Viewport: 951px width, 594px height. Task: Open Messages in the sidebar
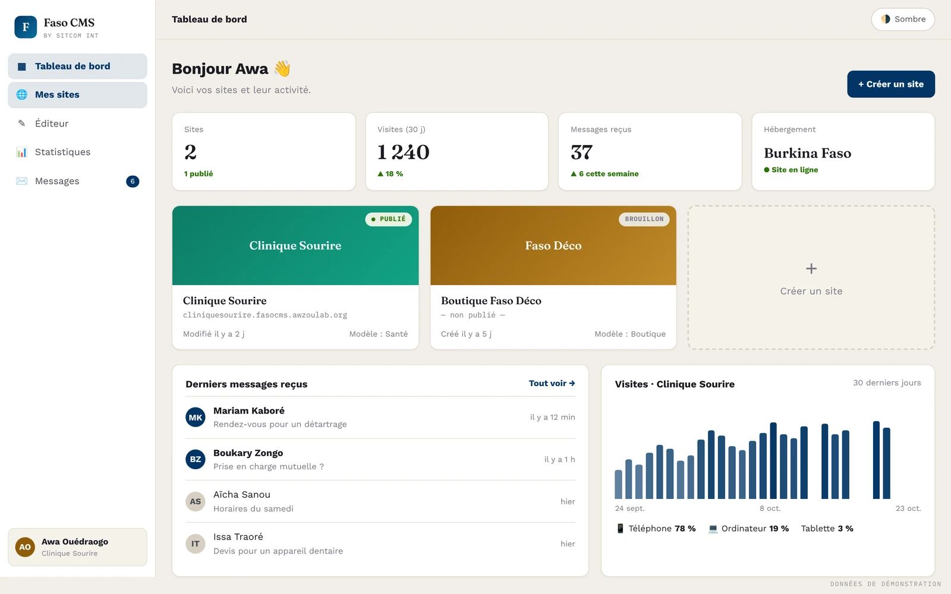tap(77, 181)
